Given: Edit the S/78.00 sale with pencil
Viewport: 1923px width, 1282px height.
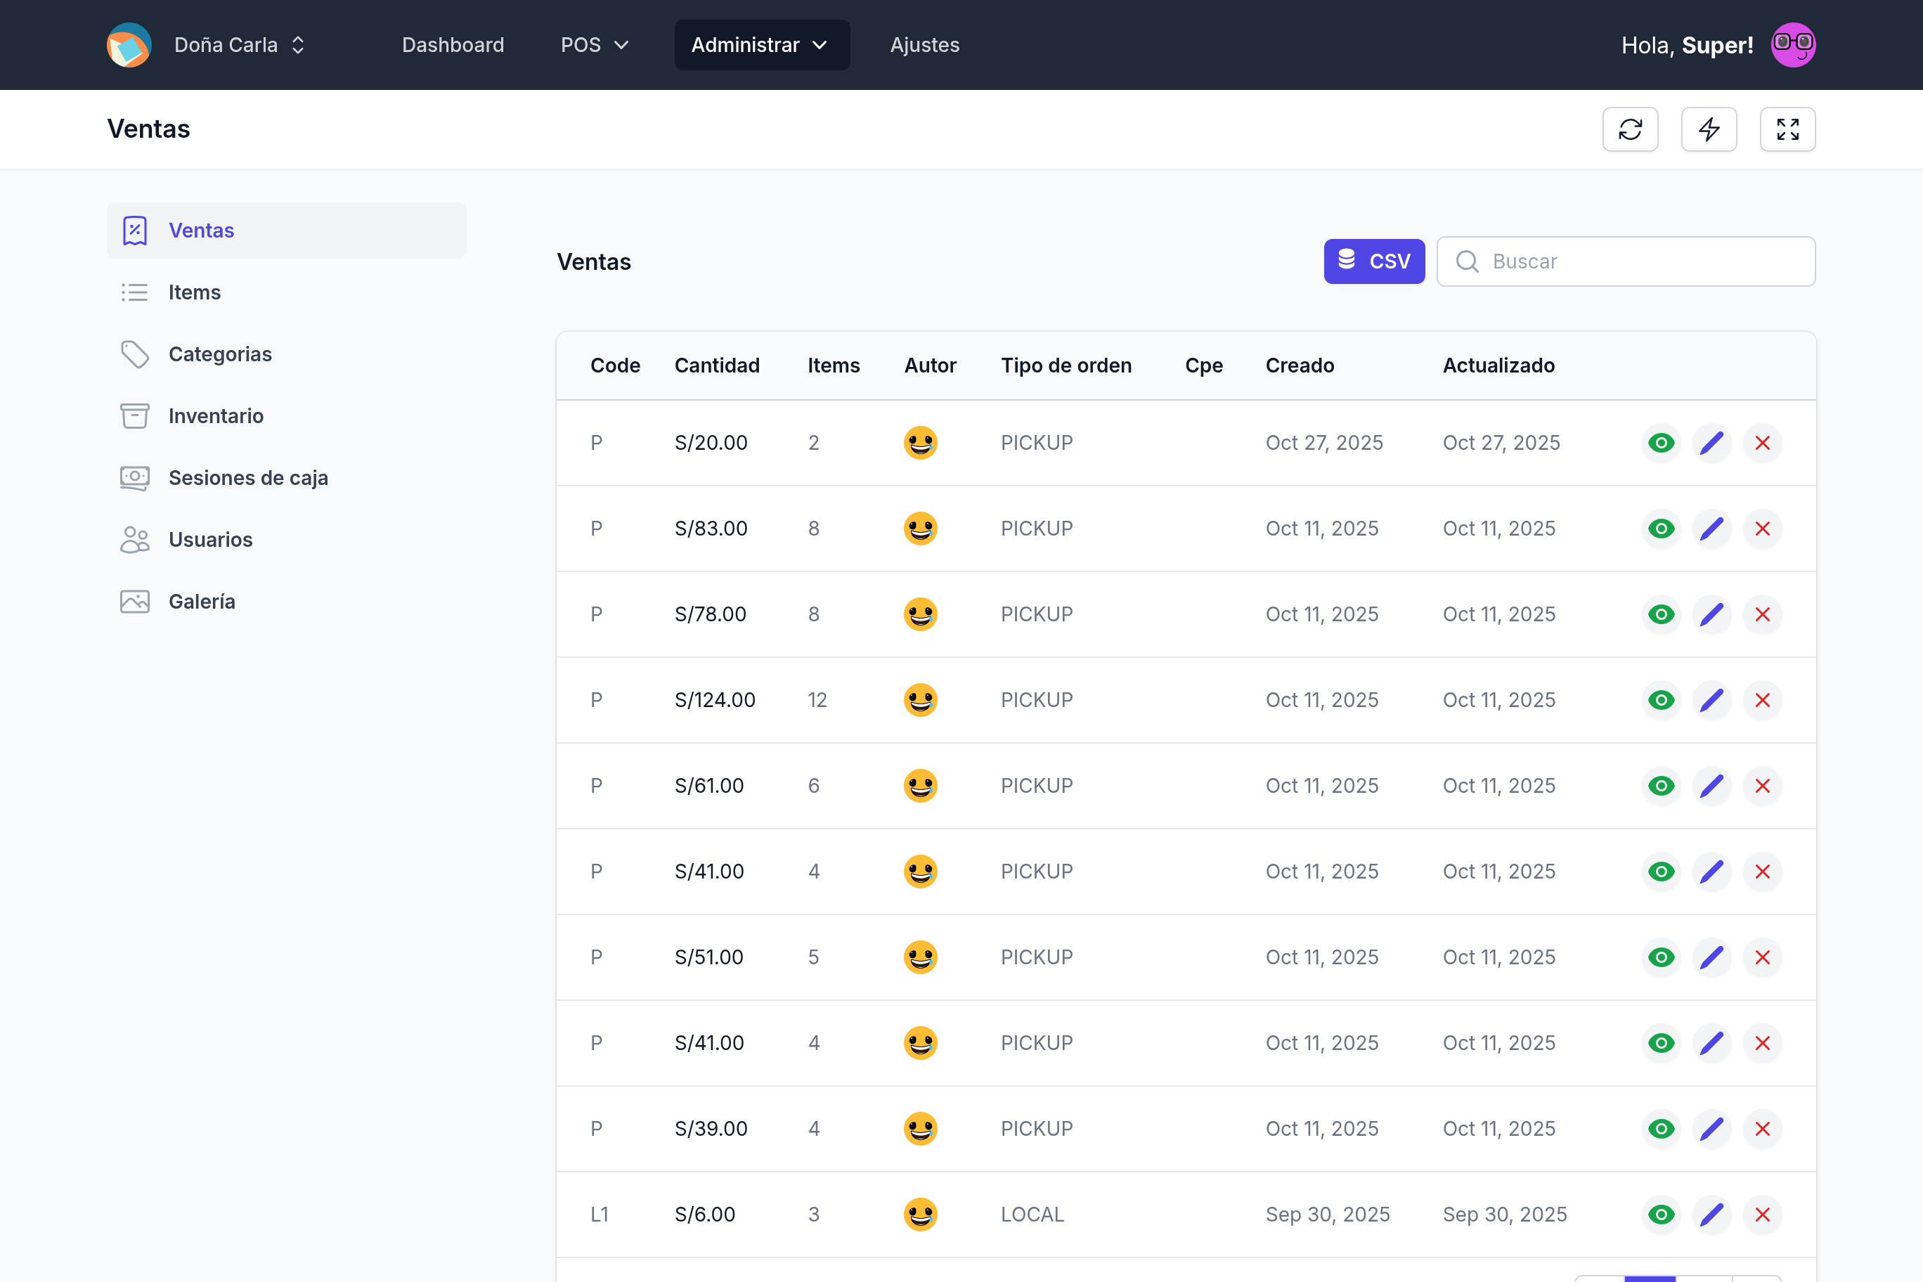Looking at the screenshot, I should [x=1712, y=615].
